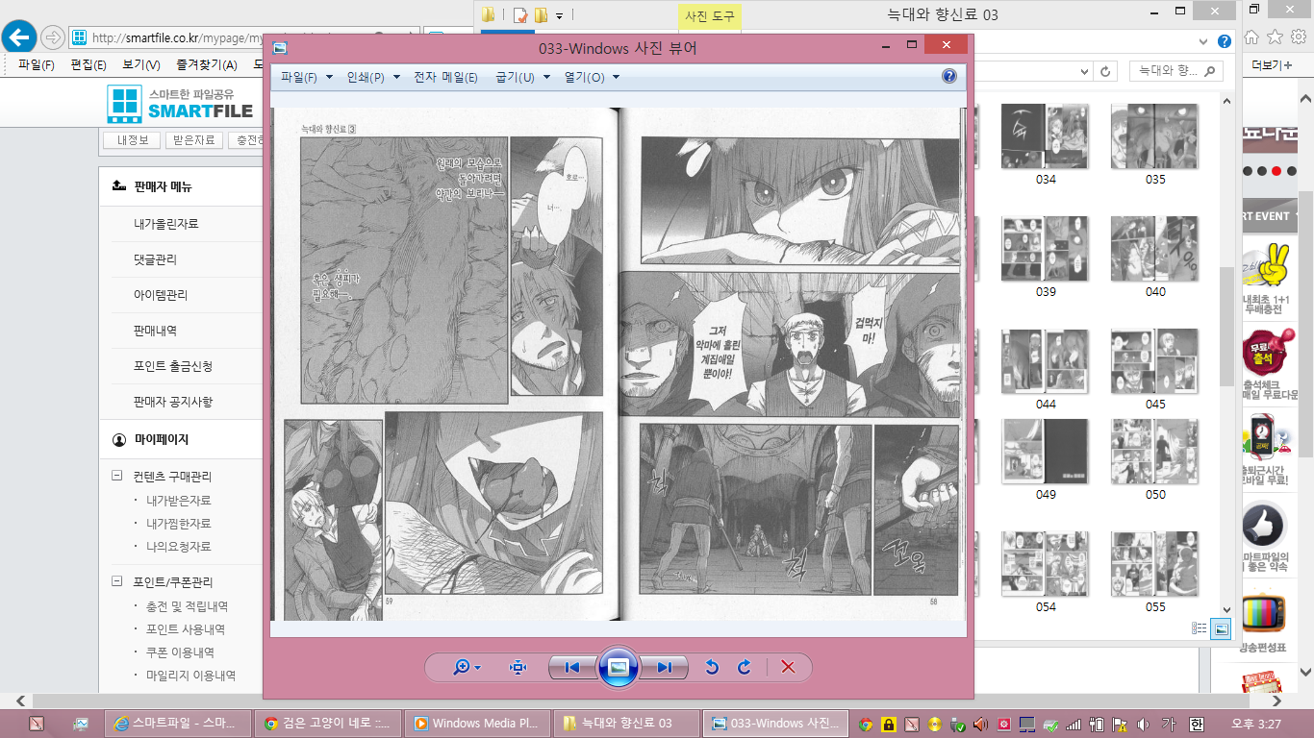Click the 사진 도구 ribbon tab
The height and width of the screenshot is (738, 1314).
pos(710,15)
